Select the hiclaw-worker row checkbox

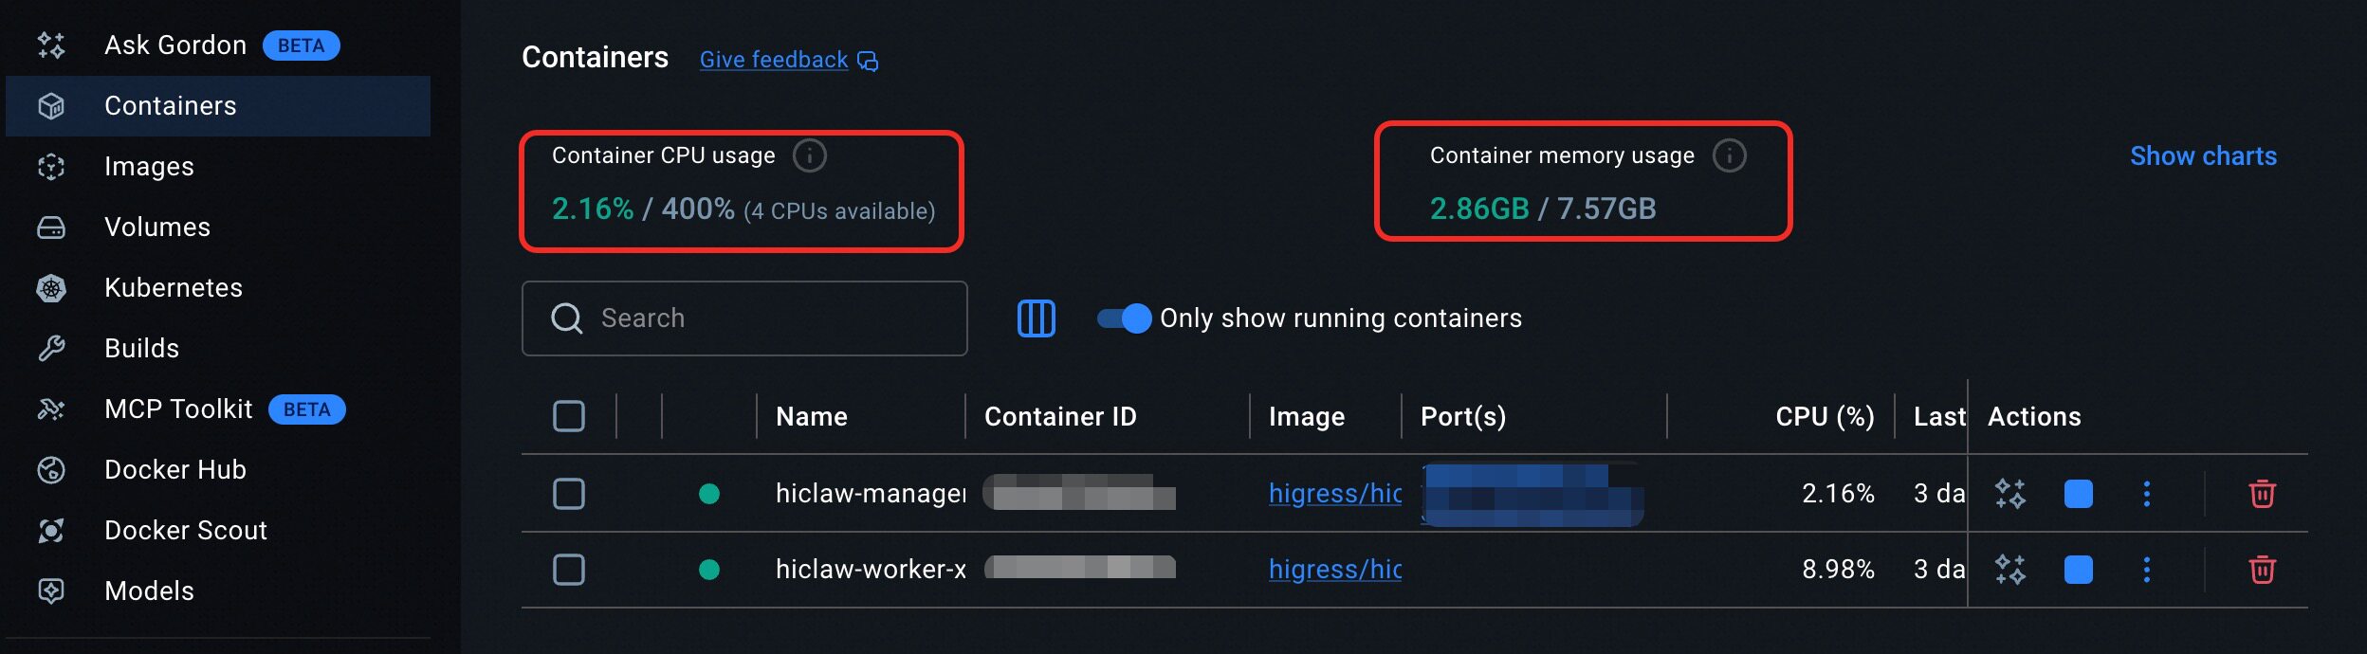[x=569, y=570]
